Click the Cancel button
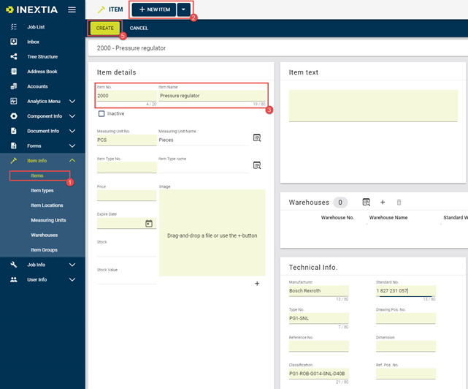468x389 pixels. [x=139, y=28]
